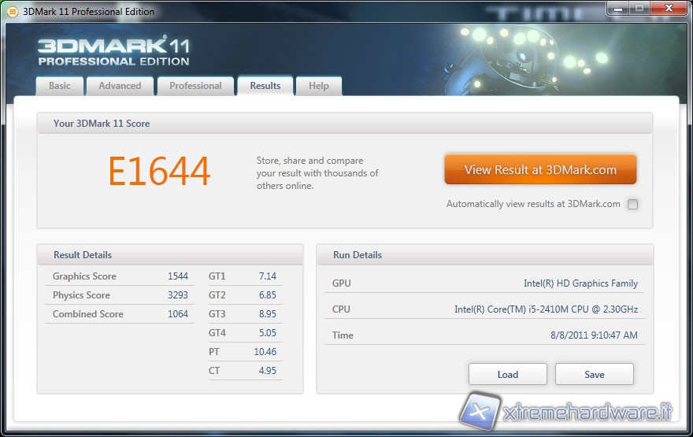Image resolution: width=693 pixels, height=437 pixels.
Task: Maximize the 3DMark 11 window
Action: [x=639, y=9]
